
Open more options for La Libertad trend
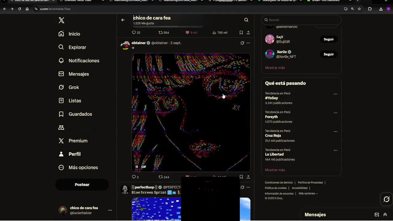335,150
